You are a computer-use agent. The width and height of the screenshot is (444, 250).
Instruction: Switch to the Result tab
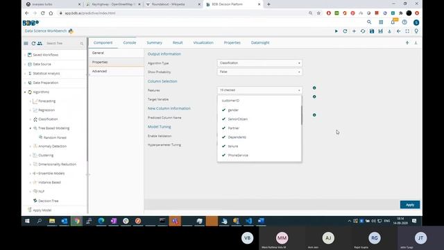[178, 43]
